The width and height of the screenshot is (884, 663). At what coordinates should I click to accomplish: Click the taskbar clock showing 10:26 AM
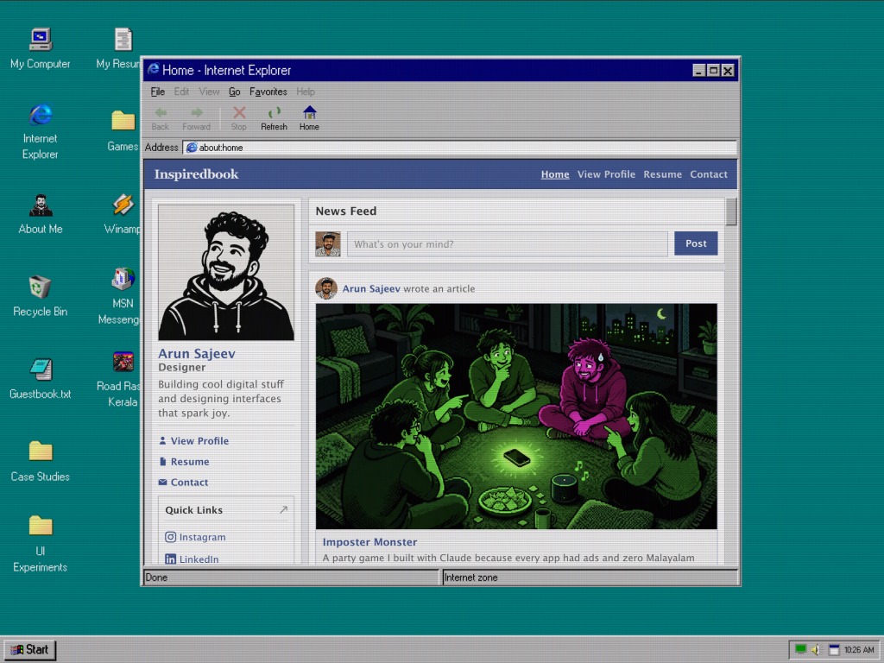pyautogui.click(x=859, y=650)
